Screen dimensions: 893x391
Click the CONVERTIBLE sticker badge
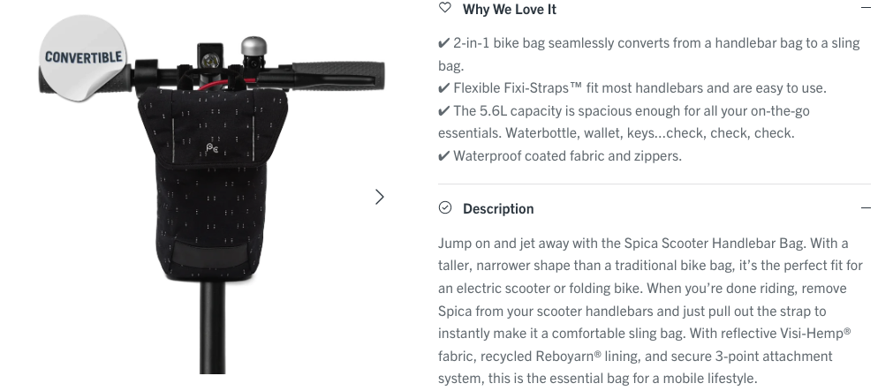tap(84, 57)
